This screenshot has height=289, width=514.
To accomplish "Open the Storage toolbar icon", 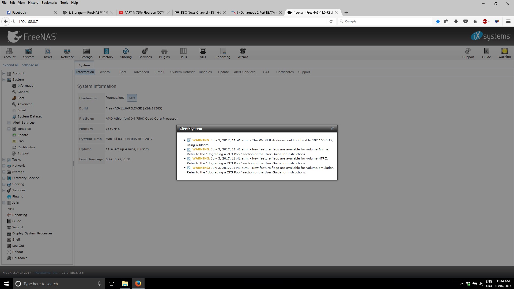I will coord(86,53).
